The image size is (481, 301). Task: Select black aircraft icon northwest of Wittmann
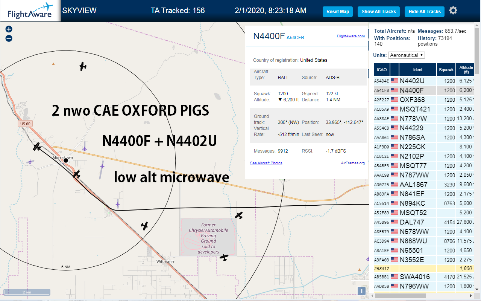(x=144, y=226)
